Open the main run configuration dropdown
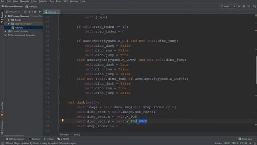This screenshot has height=145, width=257. [228, 6]
